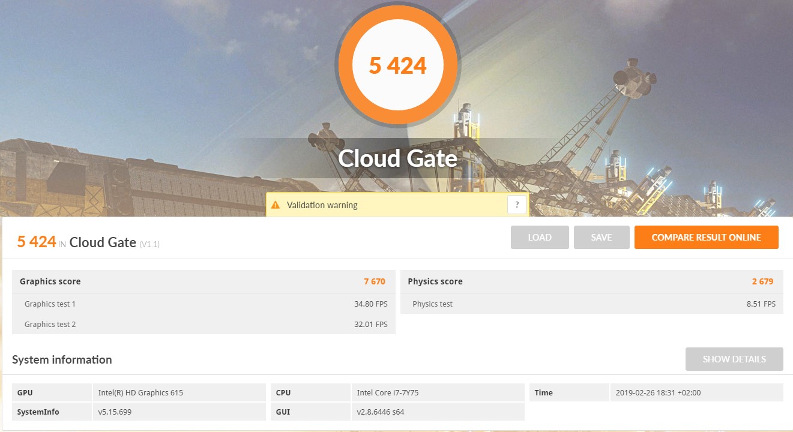Click the GPU field label
Viewport: 793px width, 432px height.
25,393
